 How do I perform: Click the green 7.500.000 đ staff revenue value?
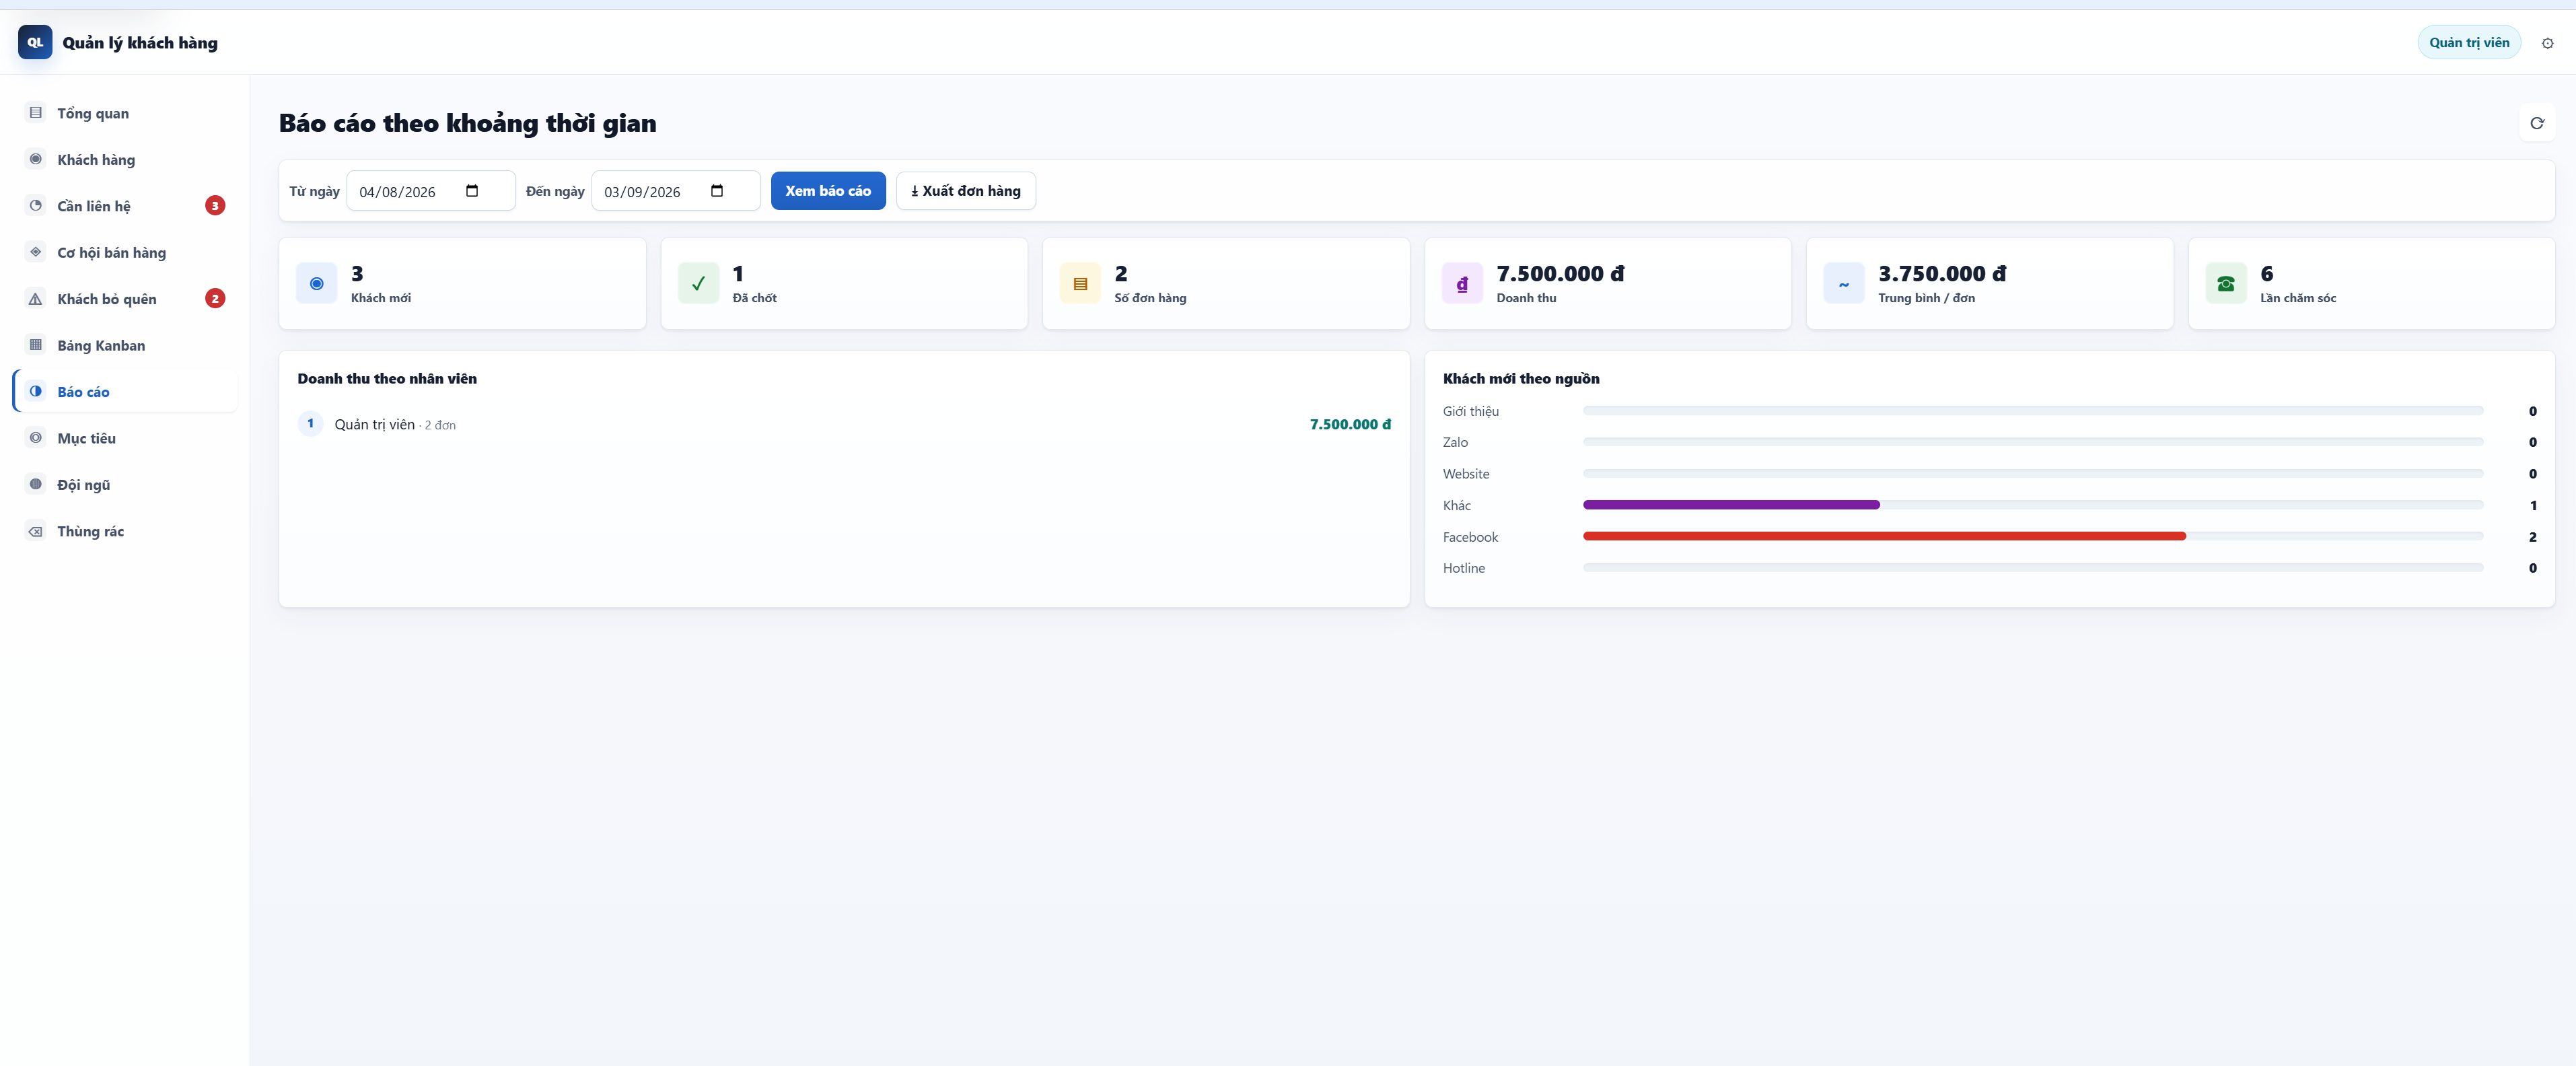1350,425
